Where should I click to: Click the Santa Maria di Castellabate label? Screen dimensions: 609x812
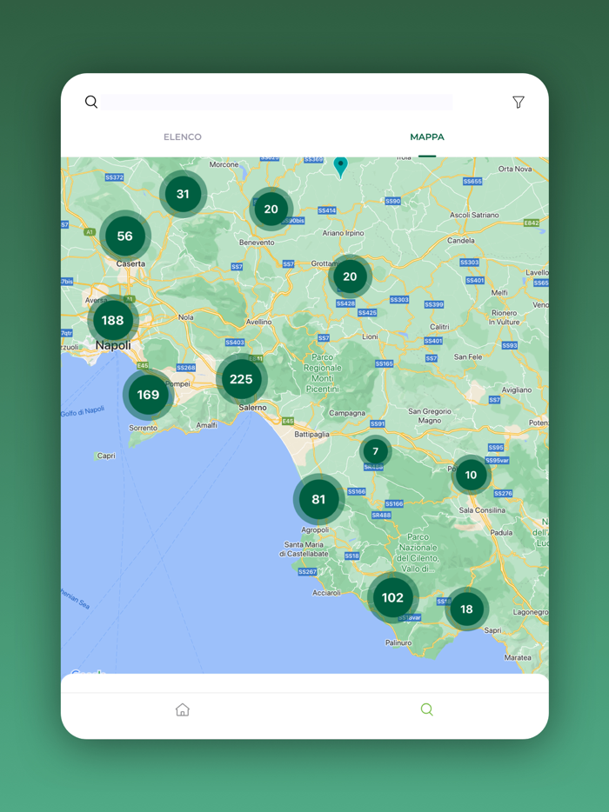[x=304, y=549]
